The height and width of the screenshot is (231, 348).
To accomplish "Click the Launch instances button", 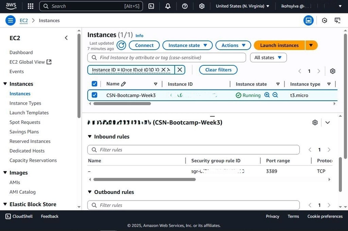I will (279, 45).
